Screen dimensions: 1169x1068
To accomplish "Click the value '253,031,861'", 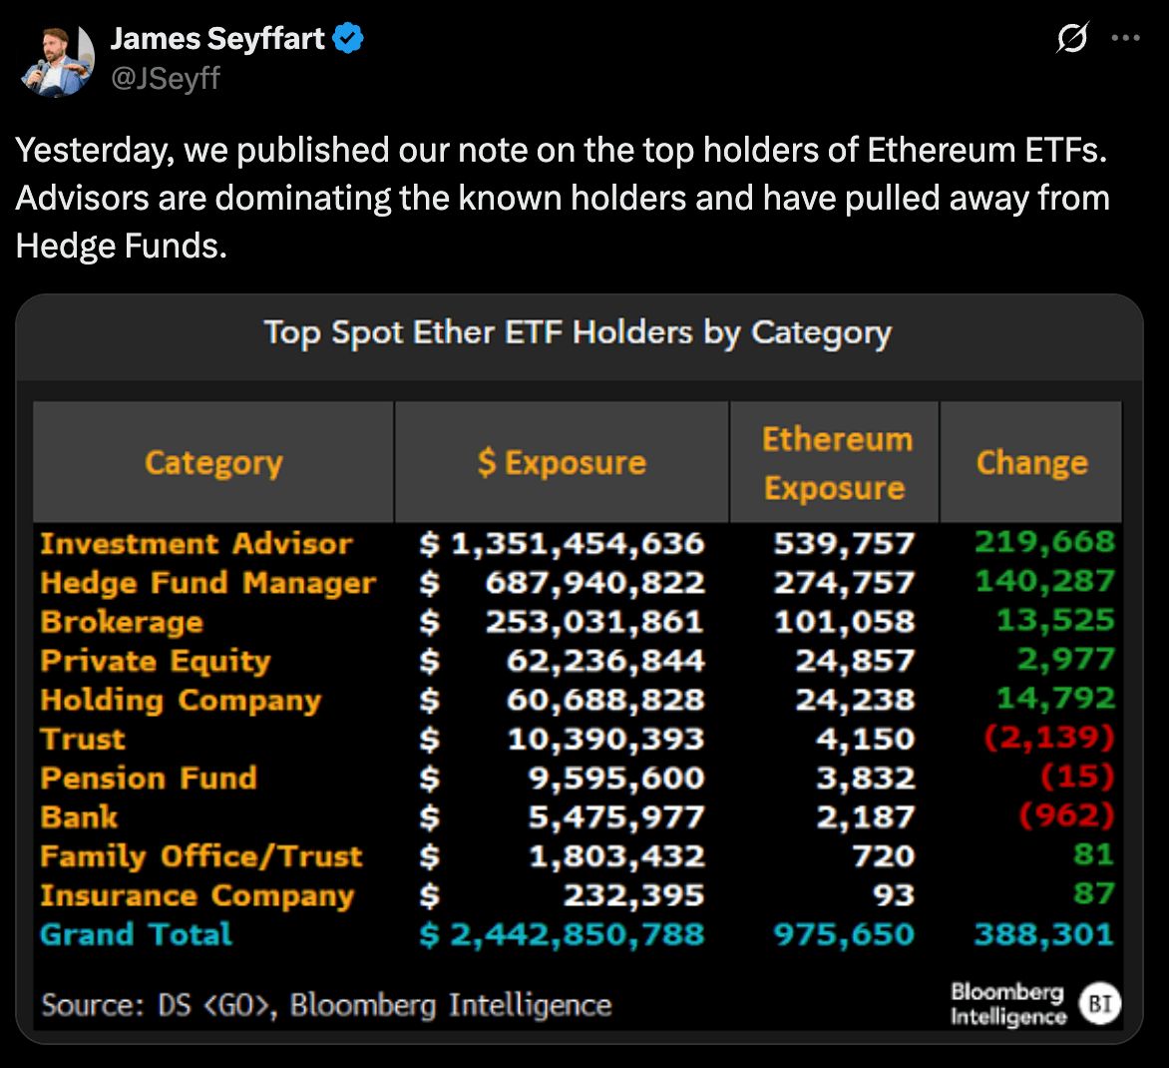I will (594, 622).
